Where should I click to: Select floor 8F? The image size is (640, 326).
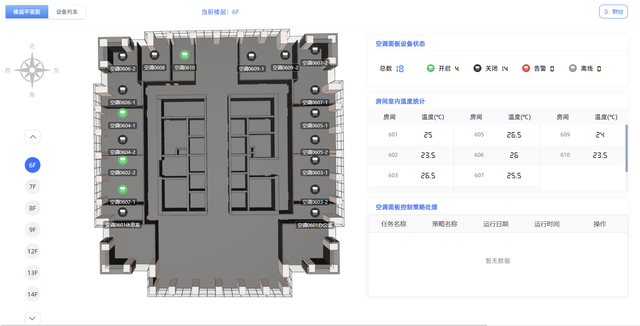click(x=33, y=208)
